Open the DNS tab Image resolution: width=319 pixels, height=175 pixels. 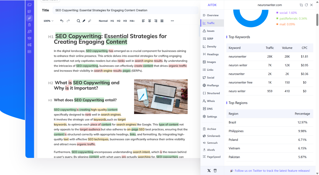point(212,109)
